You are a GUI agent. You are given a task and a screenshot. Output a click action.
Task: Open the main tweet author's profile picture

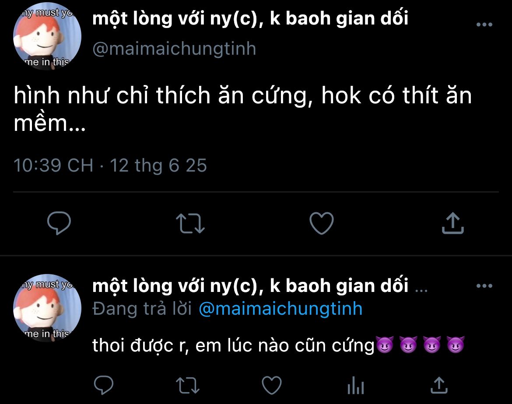47,37
